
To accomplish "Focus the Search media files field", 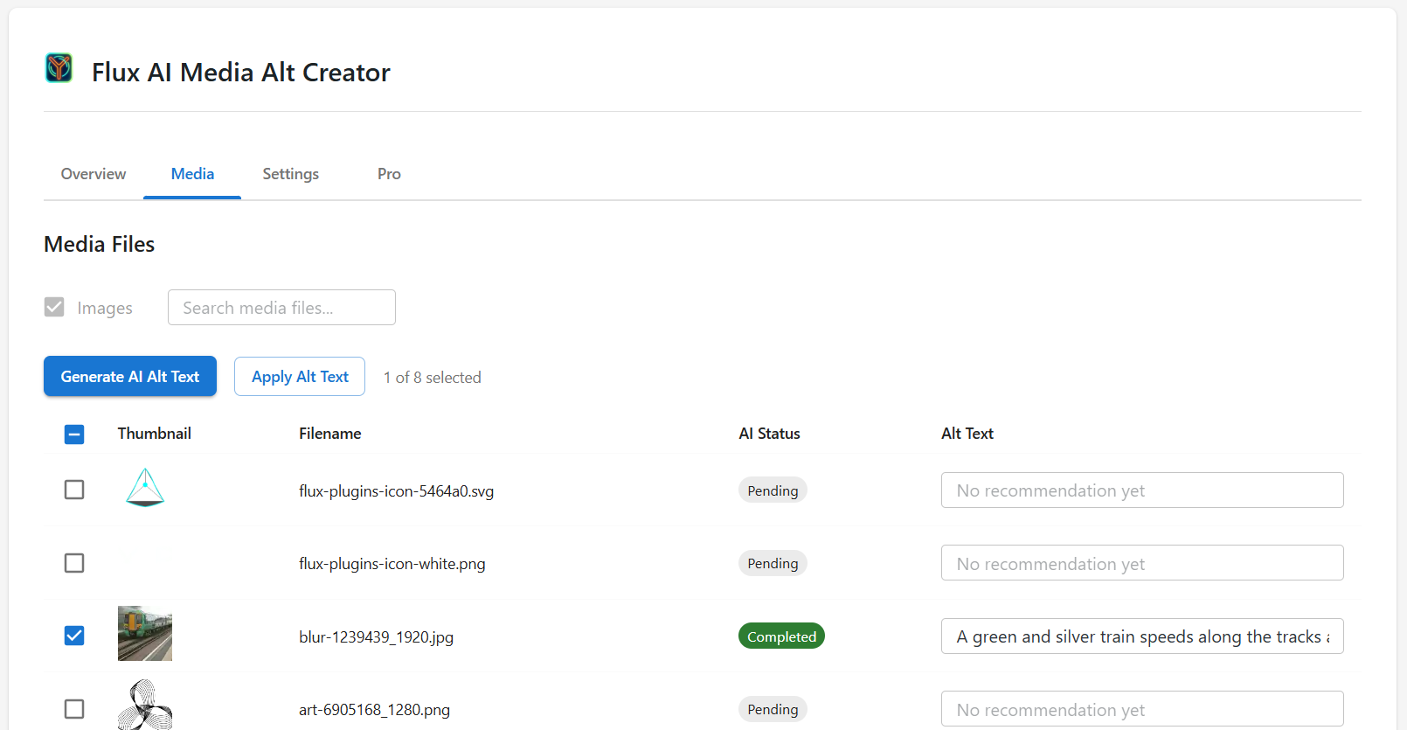I will click(x=281, y=308).
